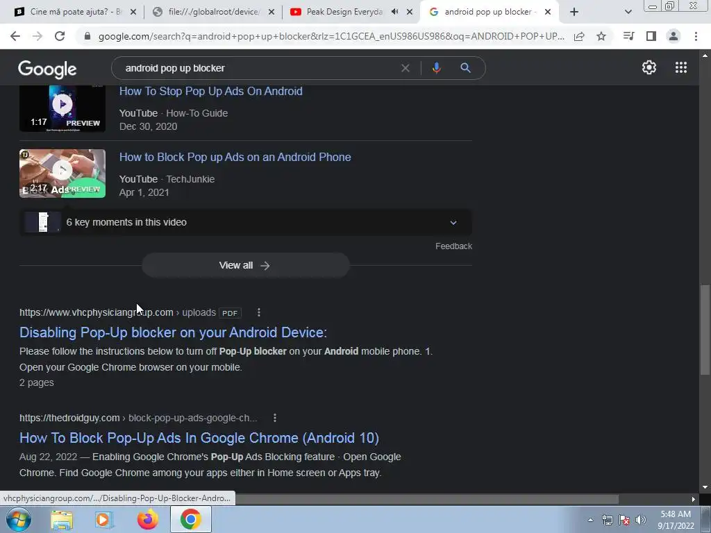Screen dimensions: 711x533
Task: Click the lock icon in address bar
Action: (x=87, y=36)
